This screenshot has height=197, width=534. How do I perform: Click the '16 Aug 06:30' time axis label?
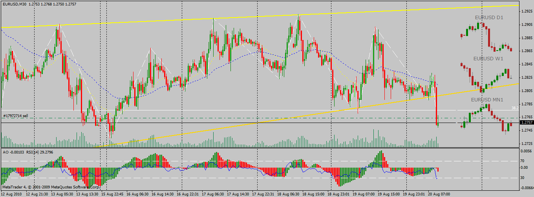[x=138, y=194]
